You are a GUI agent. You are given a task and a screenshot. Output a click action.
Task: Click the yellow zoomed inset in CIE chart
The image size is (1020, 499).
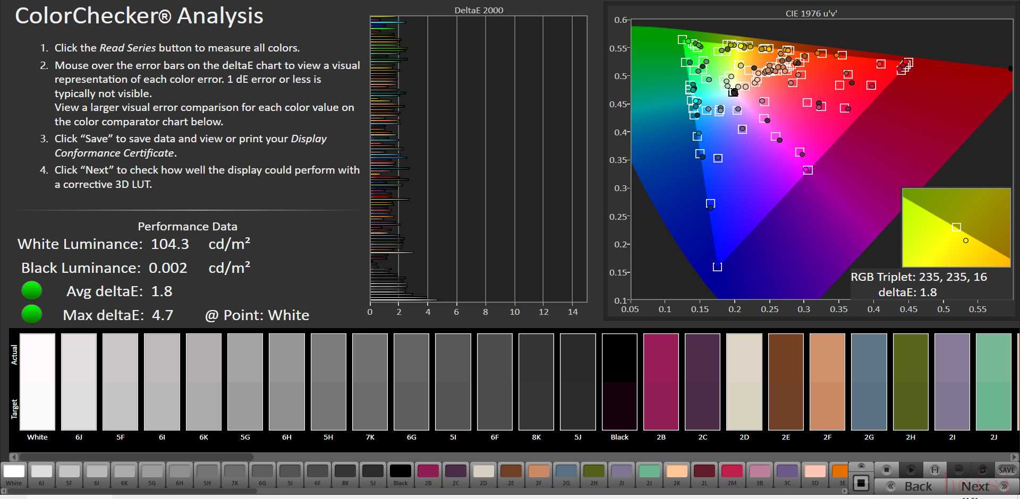[956, 227]
